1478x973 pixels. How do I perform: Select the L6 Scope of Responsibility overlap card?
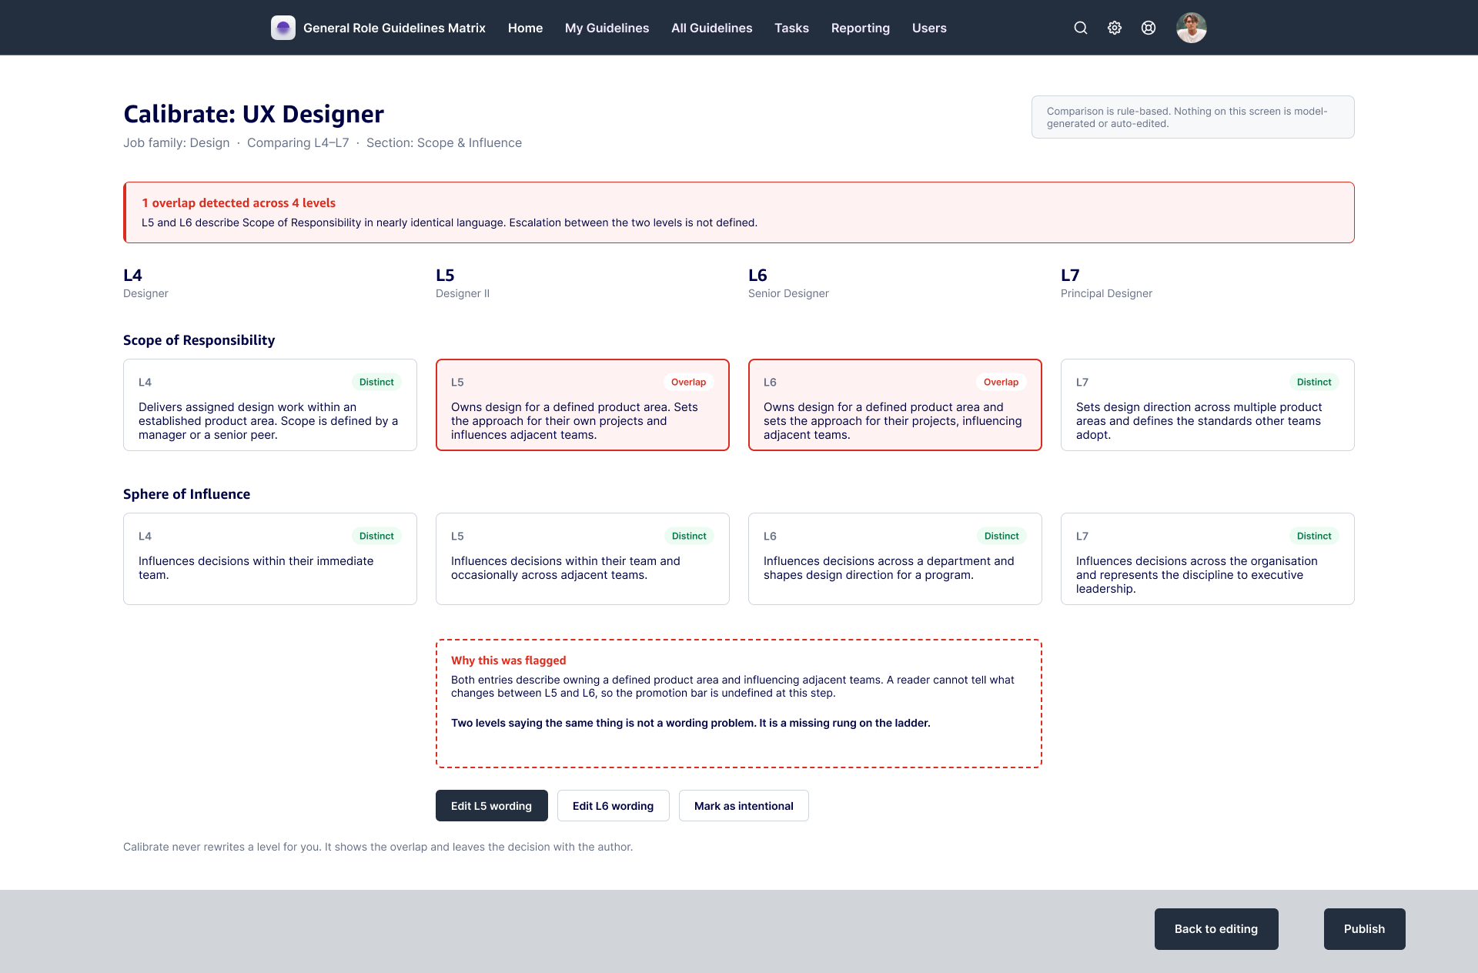(x=895, y=405)
